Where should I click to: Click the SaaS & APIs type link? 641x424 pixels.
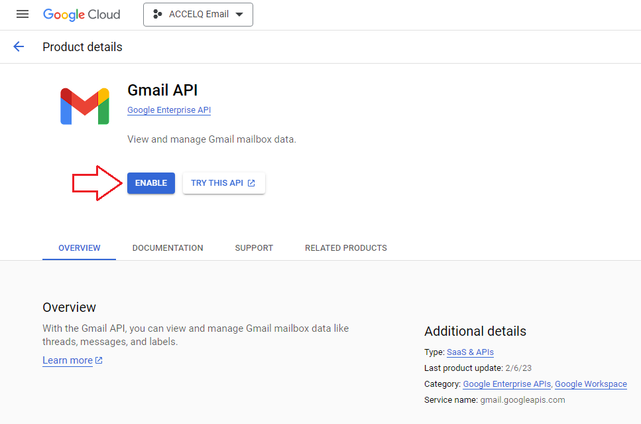[470, 352]
